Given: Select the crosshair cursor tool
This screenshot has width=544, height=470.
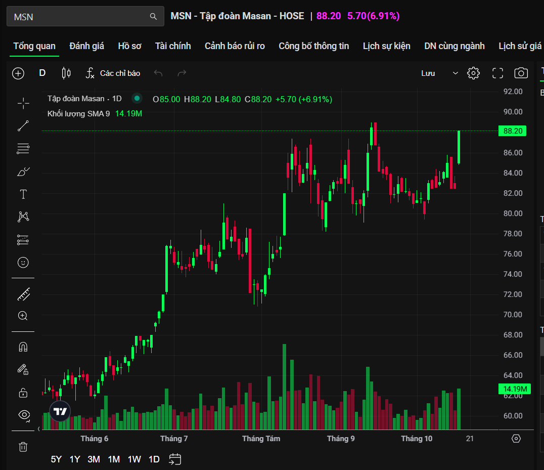Looking at the screenshot, I should pos(23,104).
